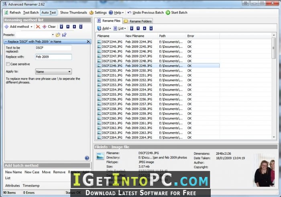Delete selected method with red X
281x197 pixels.
coord(38,27)
